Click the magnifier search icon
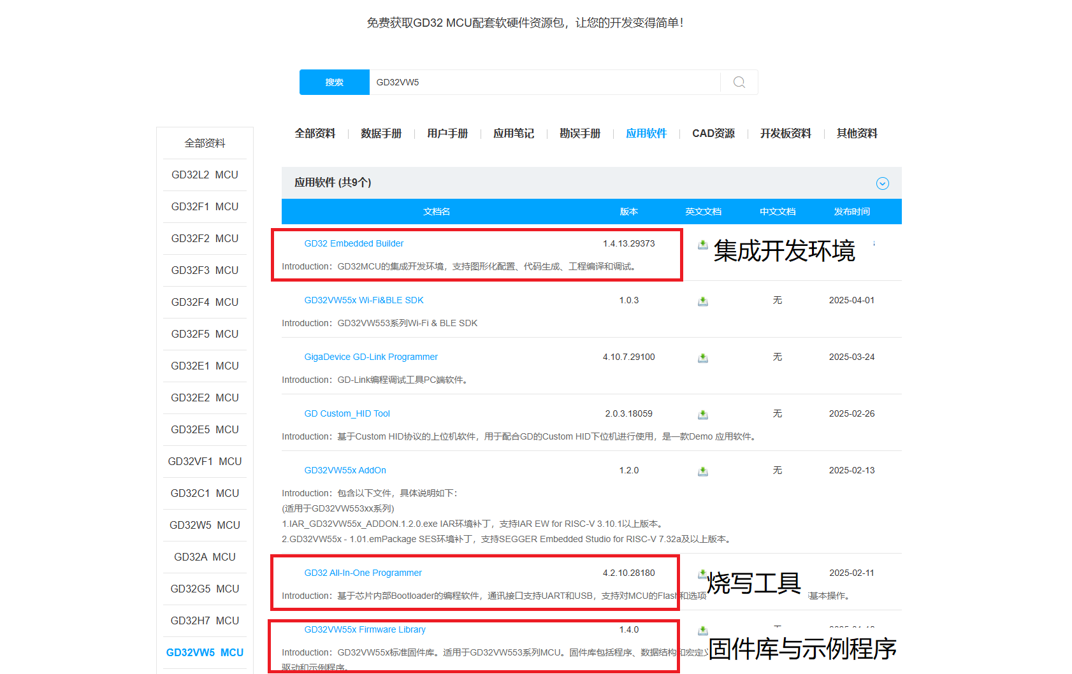Image resolution: width=1072 pixels, height=674 pixels. click(739, 82)
